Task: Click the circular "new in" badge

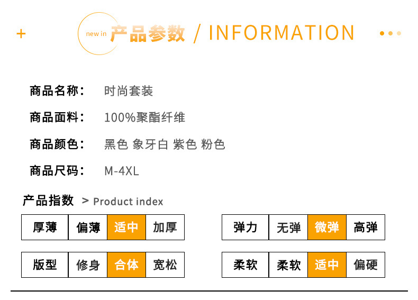Action: pos(96,34)
